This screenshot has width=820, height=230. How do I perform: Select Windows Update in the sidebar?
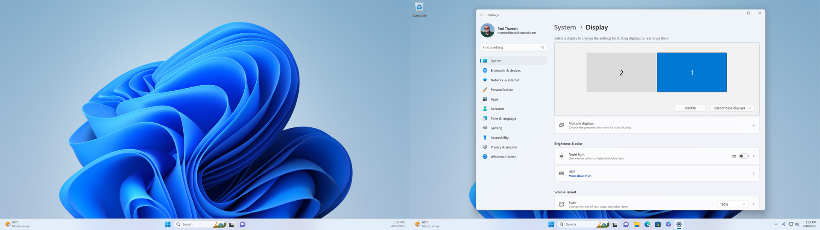(503, 157)
